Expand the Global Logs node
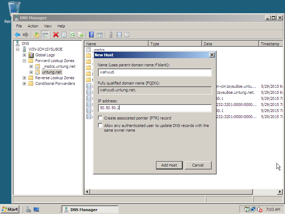Screen dimensions: 285x214 (x=24, y=55)
